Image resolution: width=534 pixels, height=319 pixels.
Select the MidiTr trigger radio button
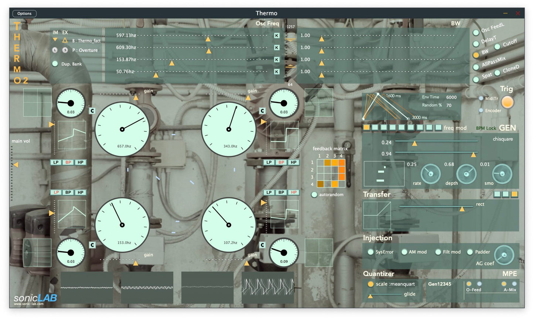pyautogui.click(x=481, y=99)
